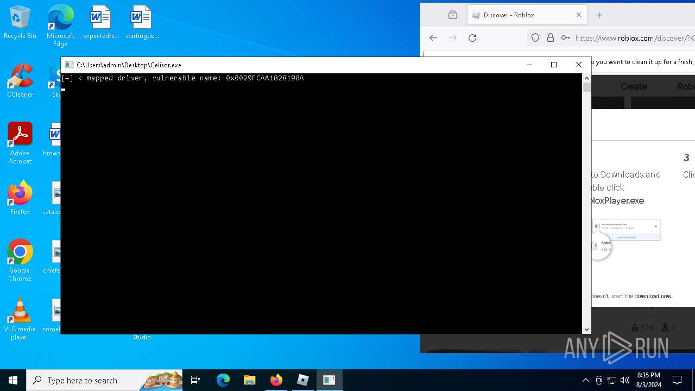This screenshot has width=695, height=391.
Task: Close the Discover - Roblox tab
Action: pos(579,15)
